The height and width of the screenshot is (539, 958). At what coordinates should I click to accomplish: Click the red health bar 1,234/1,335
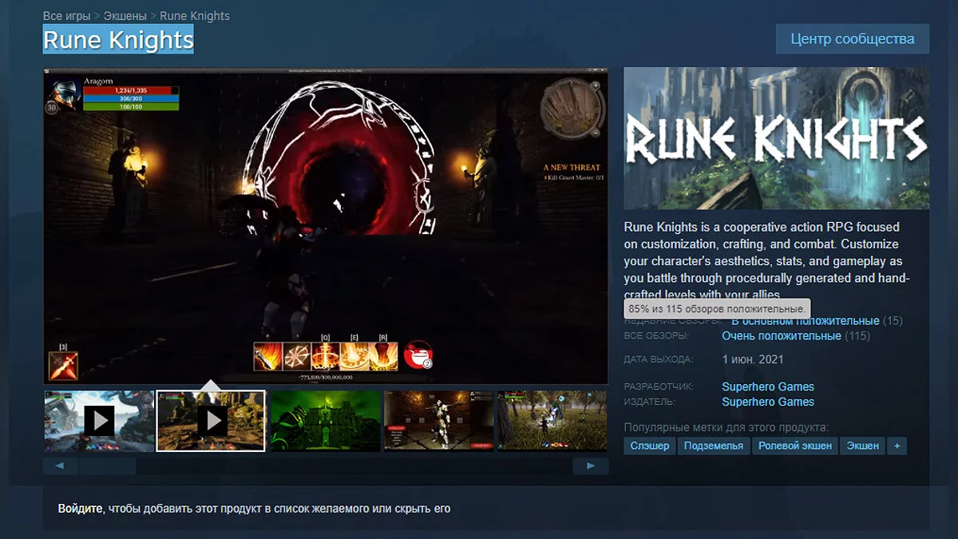131,90
